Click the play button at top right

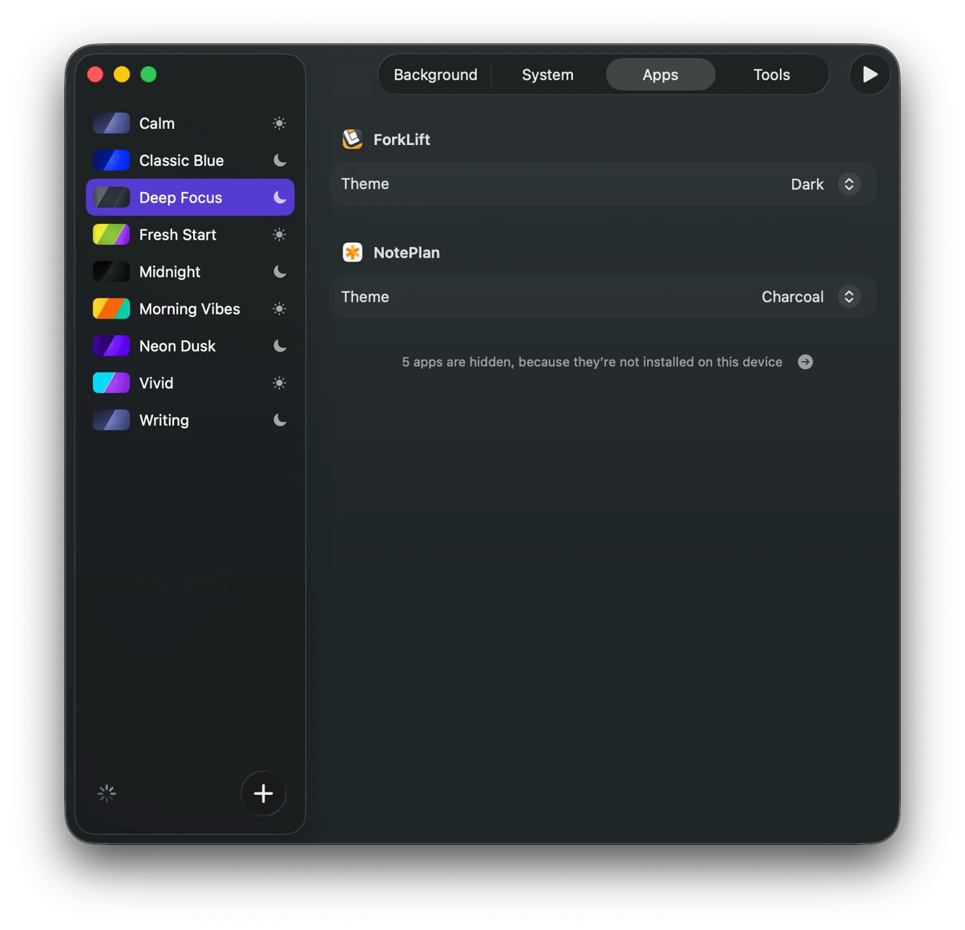[x=869, y=74]
